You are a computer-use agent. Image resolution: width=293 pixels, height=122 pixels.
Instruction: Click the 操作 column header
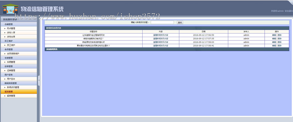tap(277, 32)
